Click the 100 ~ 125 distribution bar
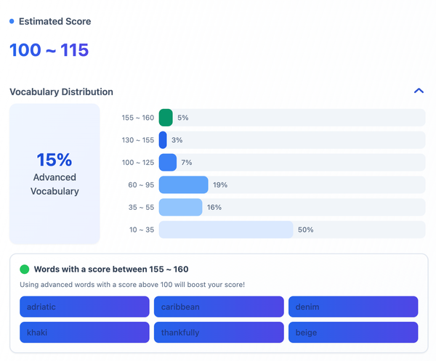The image size is (436, 361). coord(168,163)
